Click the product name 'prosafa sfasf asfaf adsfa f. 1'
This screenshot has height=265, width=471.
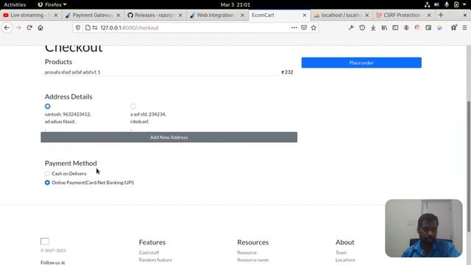pos(72,72)
